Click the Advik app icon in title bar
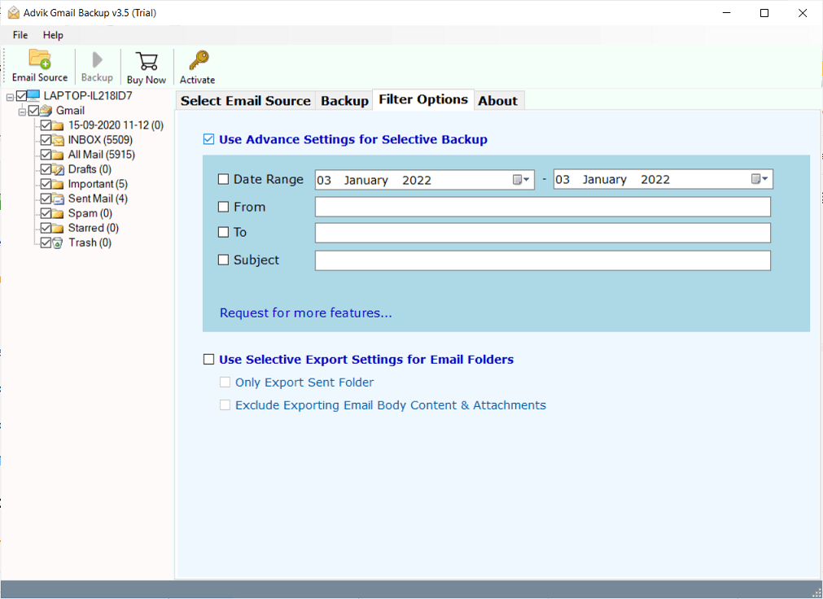The width and height of the screenshot is (823, 599). coord(13,13)
